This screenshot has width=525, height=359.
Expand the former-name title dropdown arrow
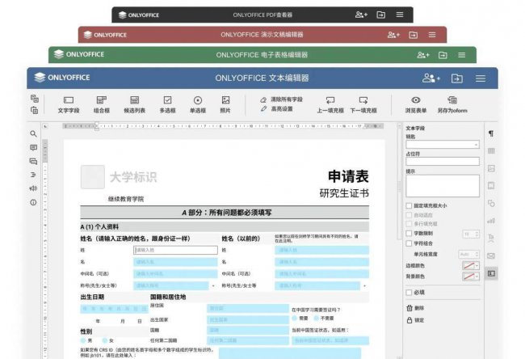click(364, 286)
